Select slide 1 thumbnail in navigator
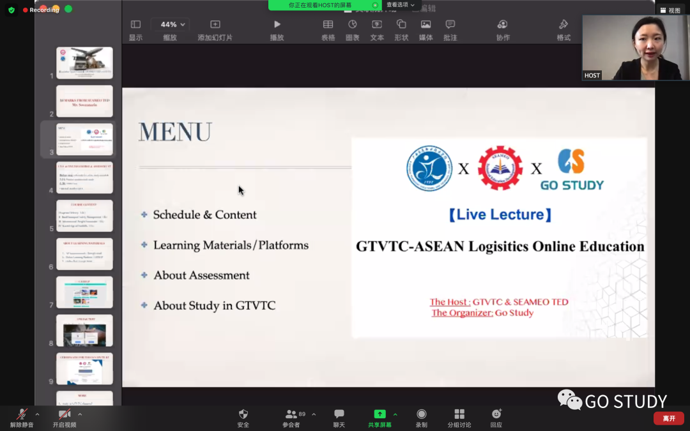 84,63
